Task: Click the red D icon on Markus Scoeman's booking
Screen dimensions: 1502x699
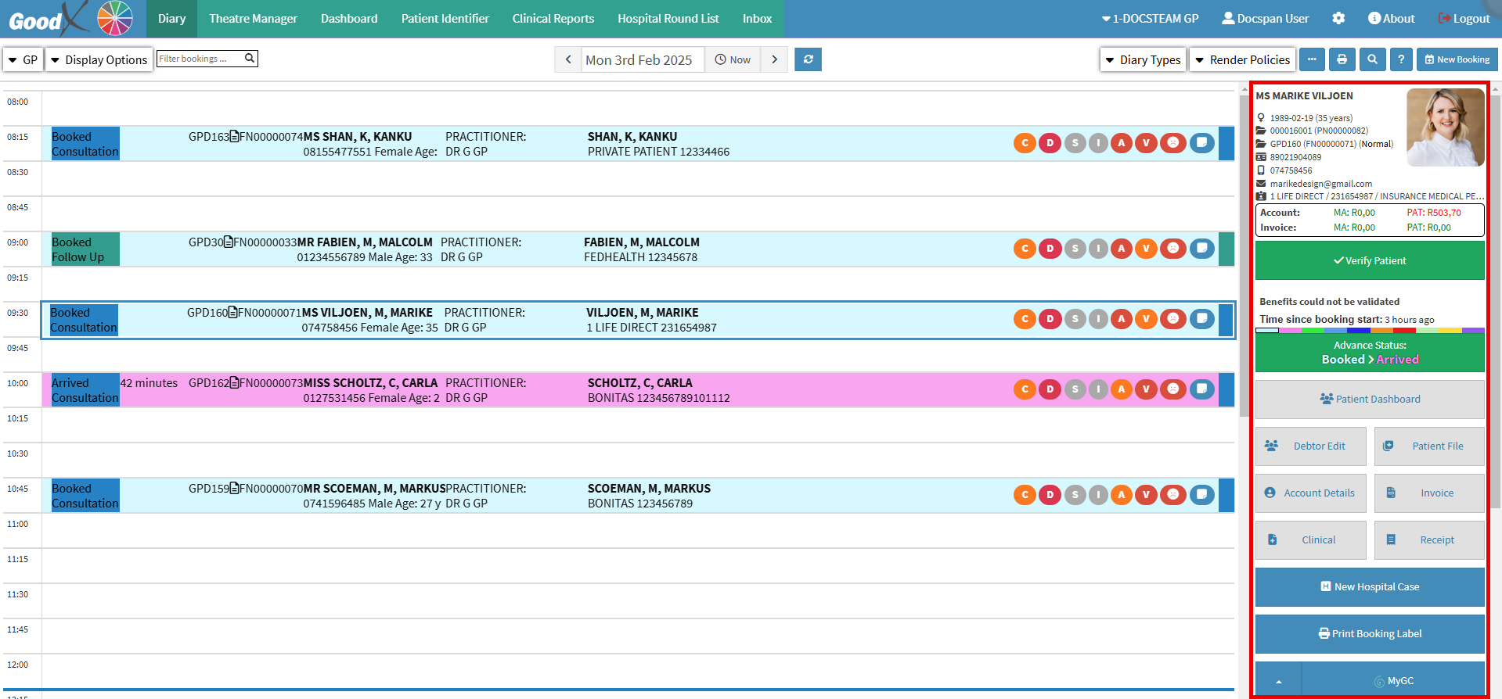Action: [1050, 494]
